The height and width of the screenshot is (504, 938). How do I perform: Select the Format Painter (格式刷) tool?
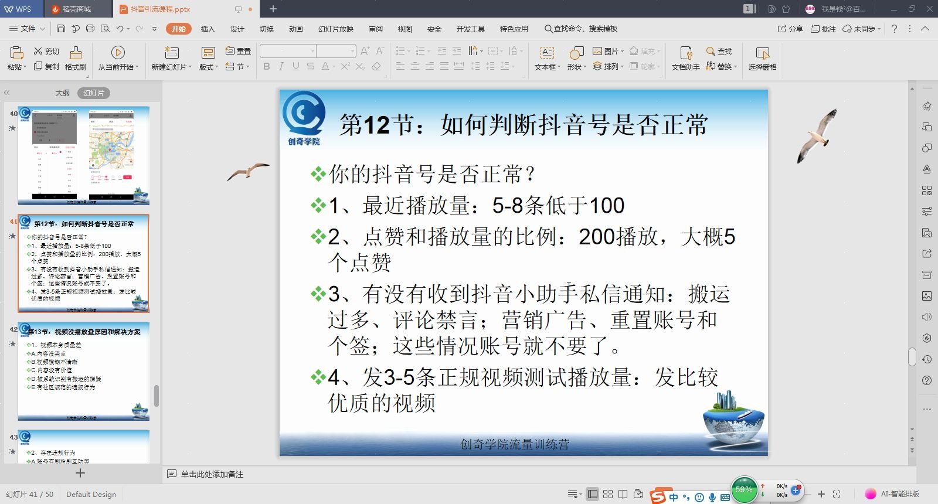76,59
